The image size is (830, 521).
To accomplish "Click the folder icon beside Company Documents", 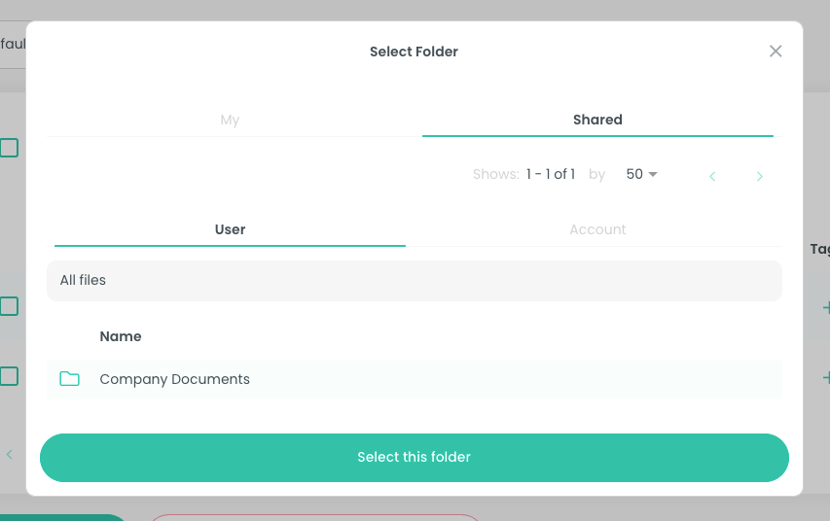I will (x=69, y=379).
